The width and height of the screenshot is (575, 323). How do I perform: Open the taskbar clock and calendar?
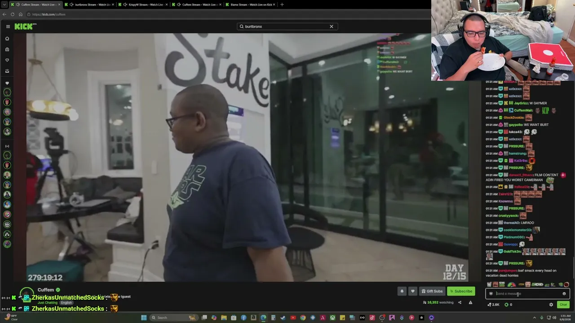[x=565, y=318]
